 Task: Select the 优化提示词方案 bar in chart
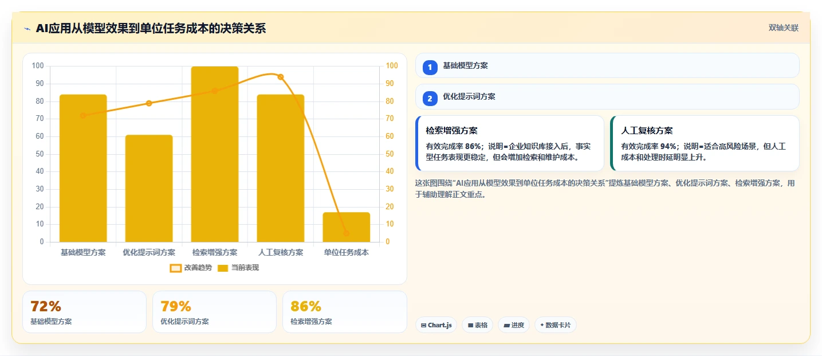(149, 189)
